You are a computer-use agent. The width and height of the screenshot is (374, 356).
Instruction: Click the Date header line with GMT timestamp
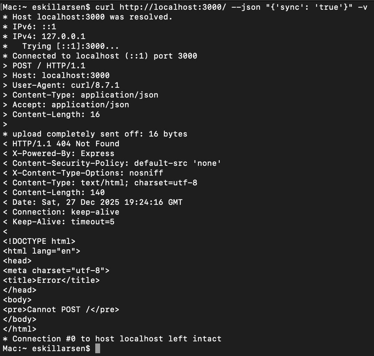pyautogui.click(x=97, y=202)
